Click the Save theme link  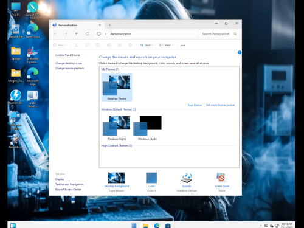(x=195, y=105)
